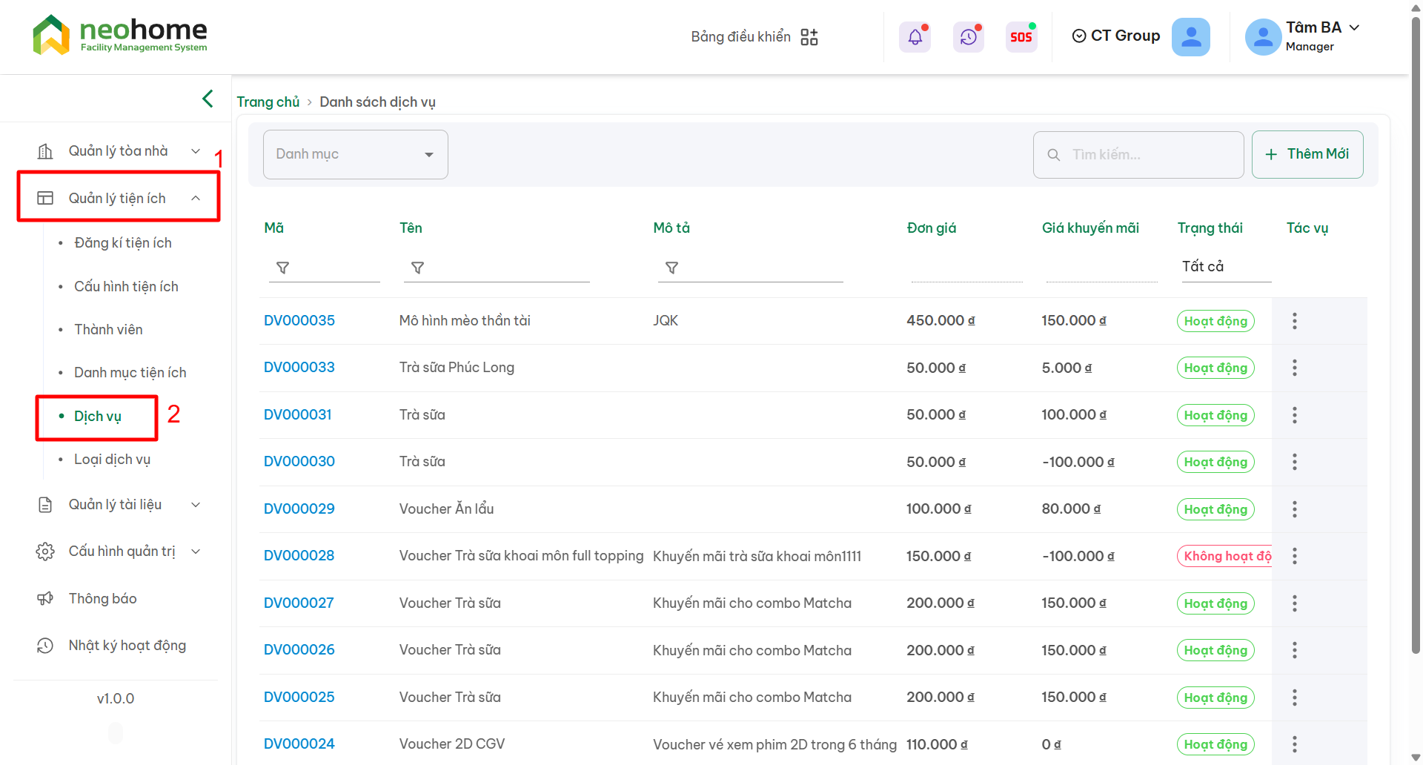Viewport: 1423px width, 765px height.
Task: Open service link DV000033
Action: tap(299, 368)
